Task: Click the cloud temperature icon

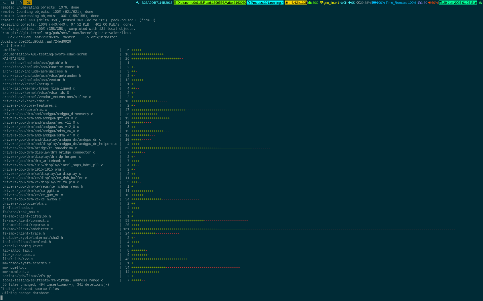Action: pos(310,3)
